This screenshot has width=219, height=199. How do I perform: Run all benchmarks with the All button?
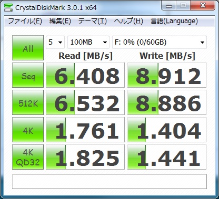(x=28, y=48)
